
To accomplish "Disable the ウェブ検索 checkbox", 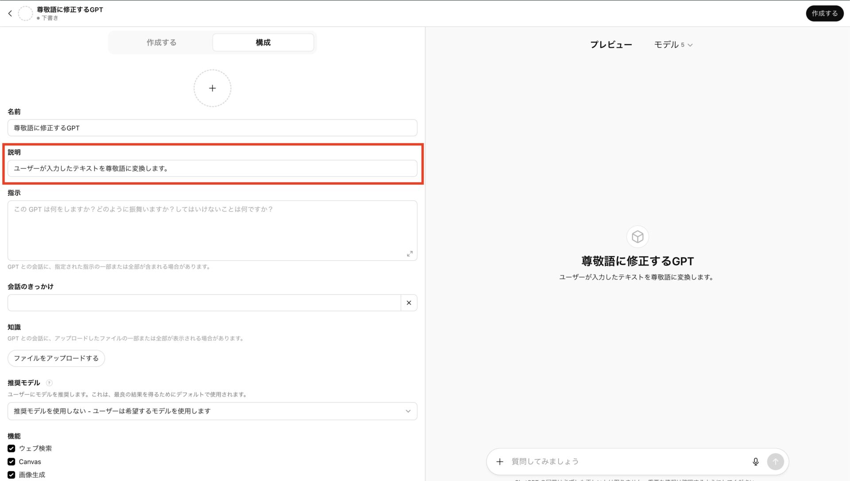I will pos(11,448).
